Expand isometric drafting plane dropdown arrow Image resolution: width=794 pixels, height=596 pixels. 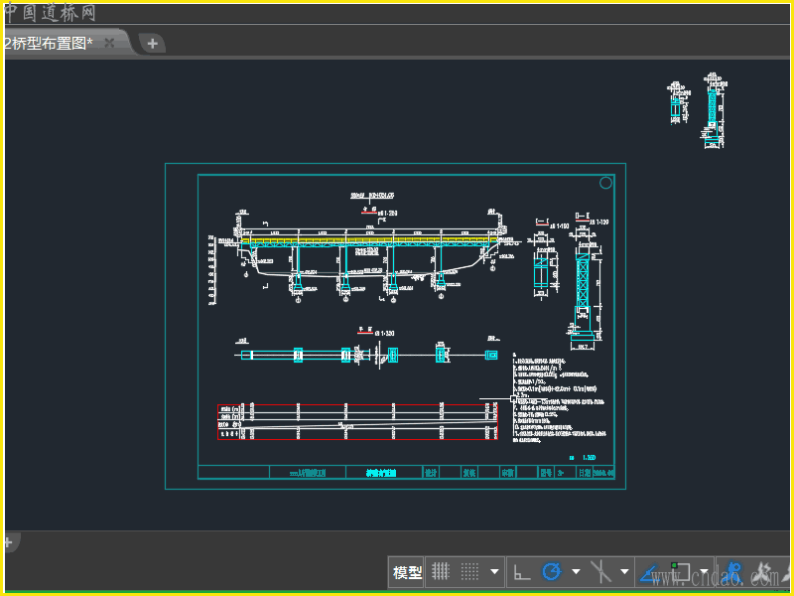(x=624, y=572)
